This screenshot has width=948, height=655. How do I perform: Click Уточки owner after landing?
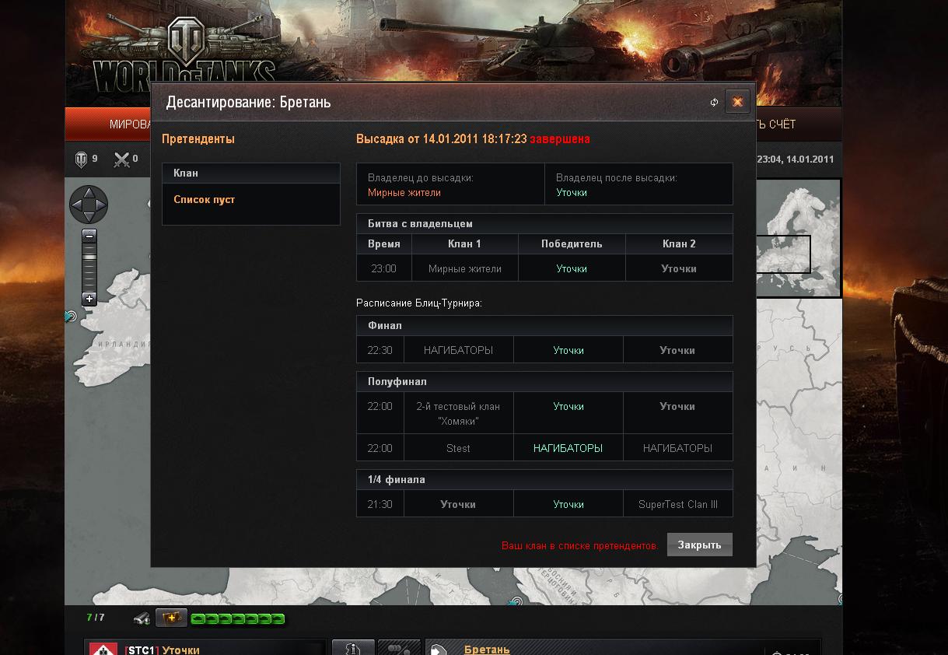pyautogui.click(x=572, y=192)
